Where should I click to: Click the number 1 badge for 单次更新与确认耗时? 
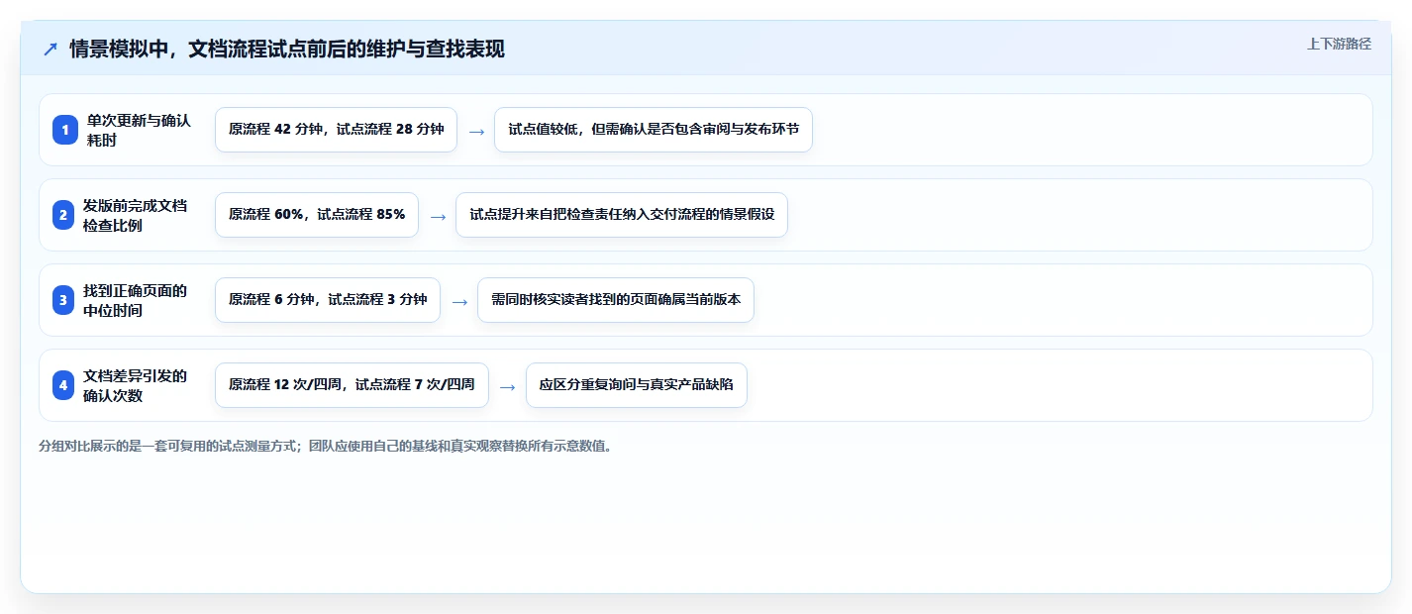click(x=64, y=130)
